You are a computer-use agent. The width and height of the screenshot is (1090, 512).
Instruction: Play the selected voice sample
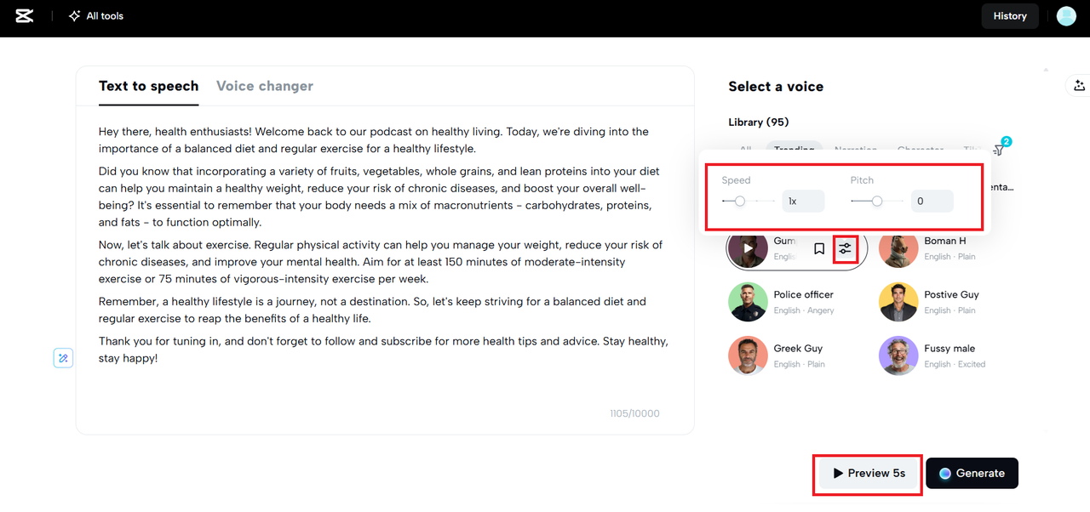[749, 249]
